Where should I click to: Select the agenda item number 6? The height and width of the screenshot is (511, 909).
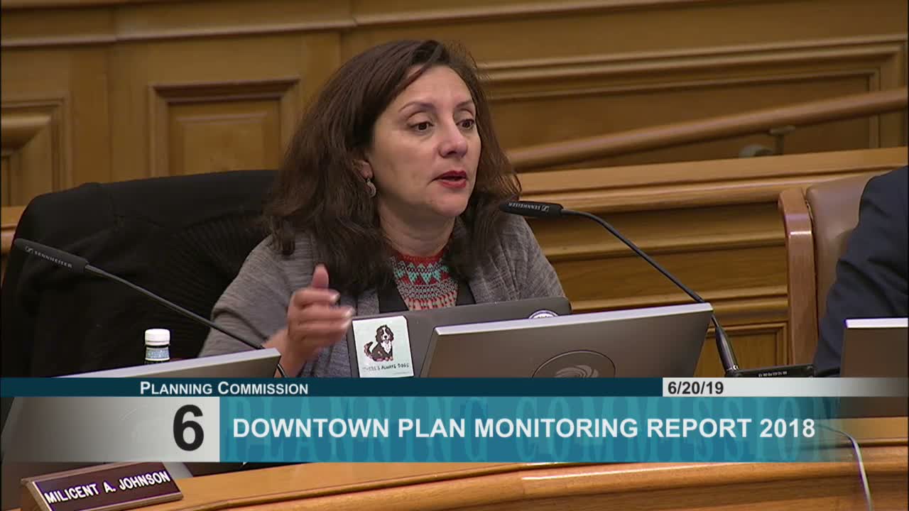[x=188, y=428]
